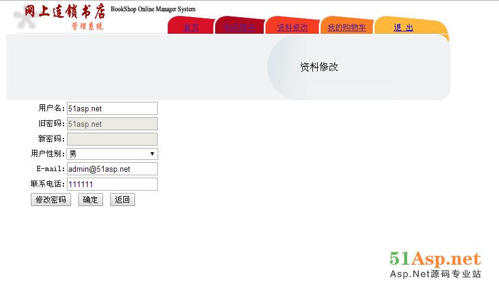The height and width of the screenshot is (289, 499).
Task: Click the 旧密码 old password field
Action: [x=112, y=124]
